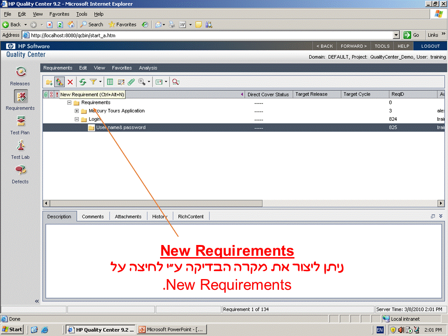Collapse the Requirements root folder

(x=69, y=102)
